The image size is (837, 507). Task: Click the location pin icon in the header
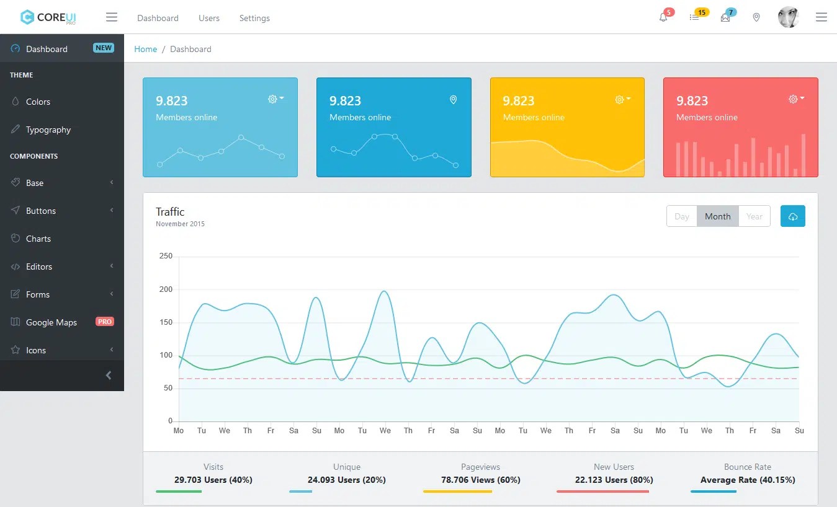[756, 17]
